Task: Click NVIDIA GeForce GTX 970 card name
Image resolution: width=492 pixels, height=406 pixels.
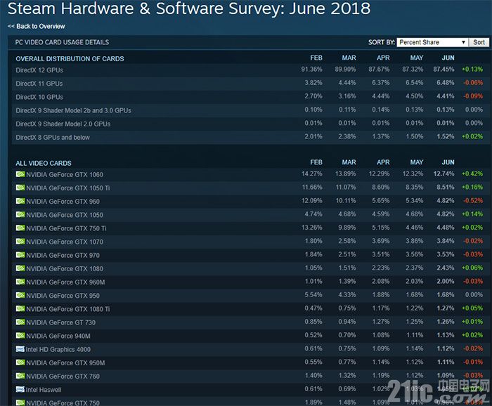Action: point(63,256)
